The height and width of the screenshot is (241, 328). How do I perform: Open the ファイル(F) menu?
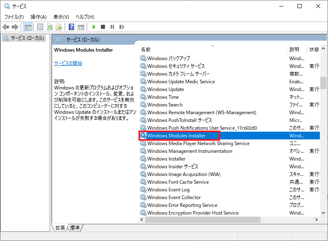14,17
